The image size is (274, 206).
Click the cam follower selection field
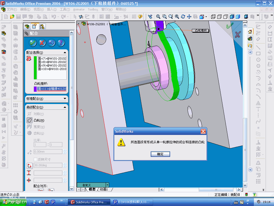pos(52,89)
